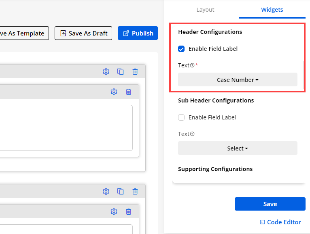Click the help icon beside Header Text label
Image resolution: width=310 pixels, height=234 pixels.
[x=192, y=65]
